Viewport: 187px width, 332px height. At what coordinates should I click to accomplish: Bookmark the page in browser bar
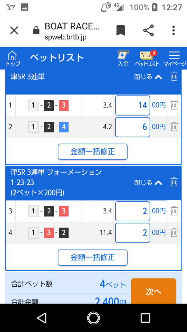121,30
